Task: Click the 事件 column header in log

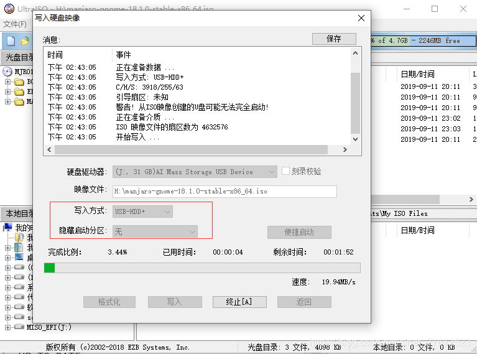Action: pyautogui.click(x=123, y=55)
